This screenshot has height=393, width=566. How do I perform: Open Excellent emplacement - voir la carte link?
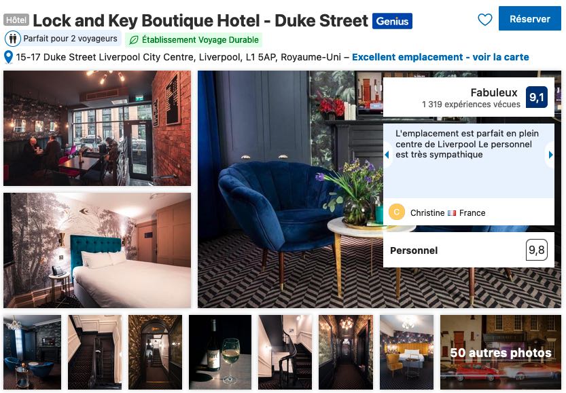[440, 57]
